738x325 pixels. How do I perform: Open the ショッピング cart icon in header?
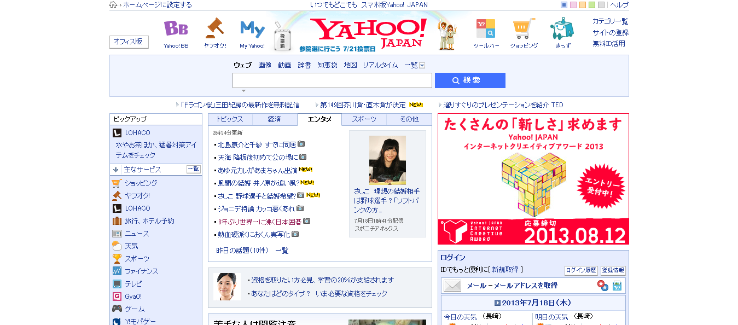524,28
